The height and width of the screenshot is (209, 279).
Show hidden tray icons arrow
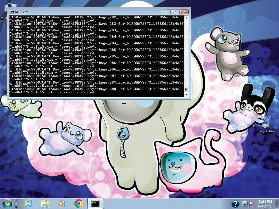click(245, 204)
